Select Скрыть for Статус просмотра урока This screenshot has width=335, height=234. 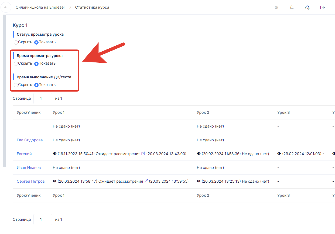(x=16, y=42)
